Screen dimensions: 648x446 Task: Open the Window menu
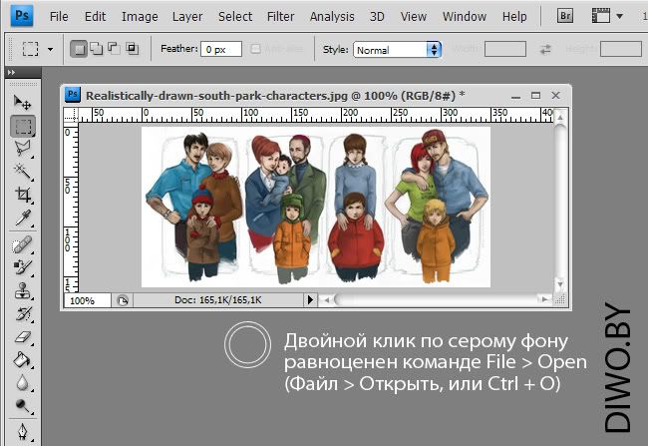465,17
